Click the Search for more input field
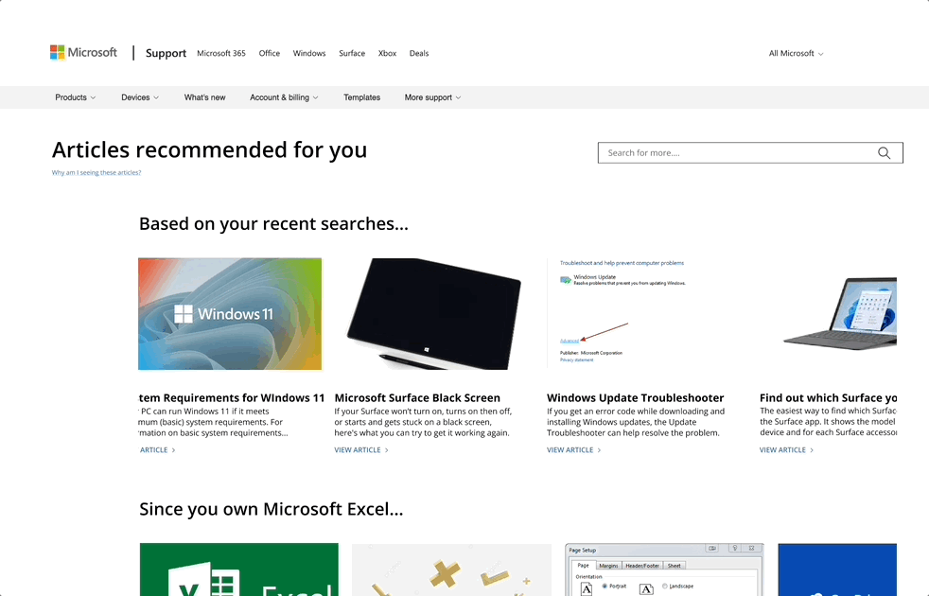929x596 pixels. [x=738, y=152]
